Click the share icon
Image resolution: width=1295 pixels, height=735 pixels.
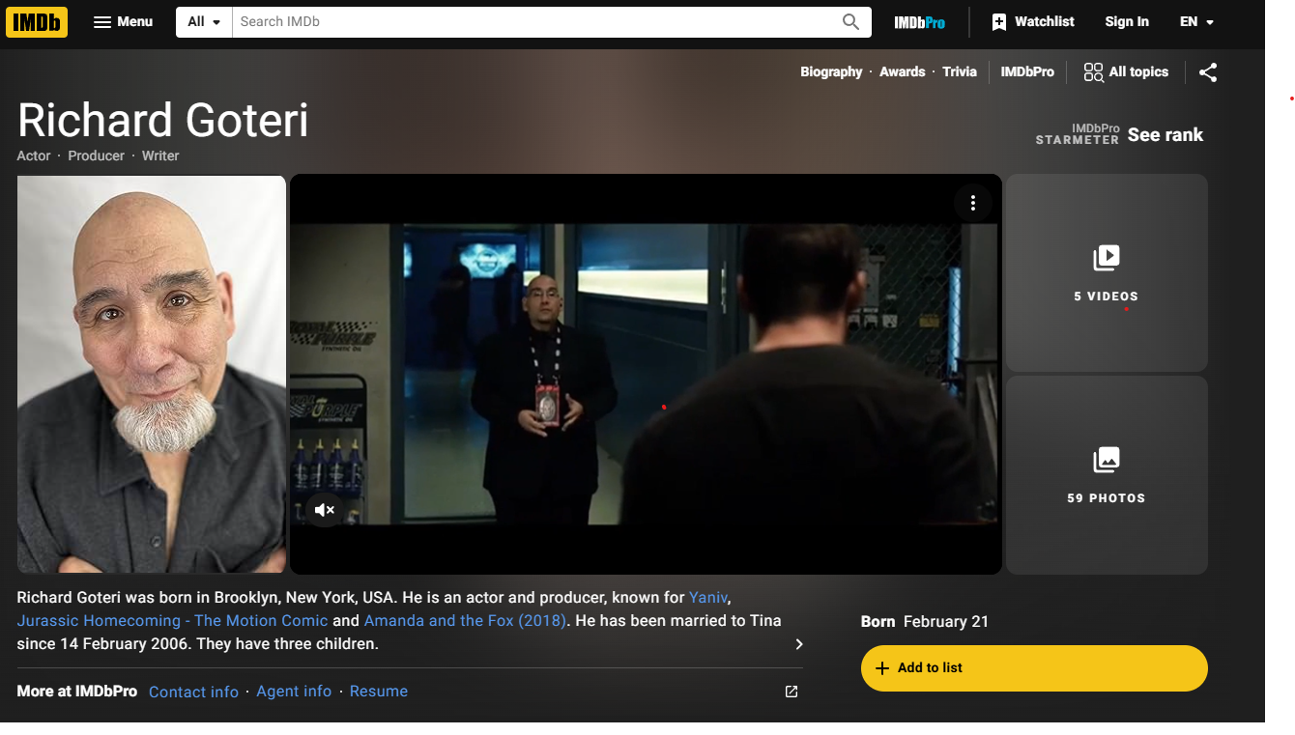pyautogui.click(x=1208, y=72)
